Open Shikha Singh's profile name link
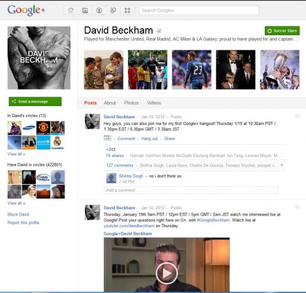This screenshot has width=306, height=293. (131, 176)
